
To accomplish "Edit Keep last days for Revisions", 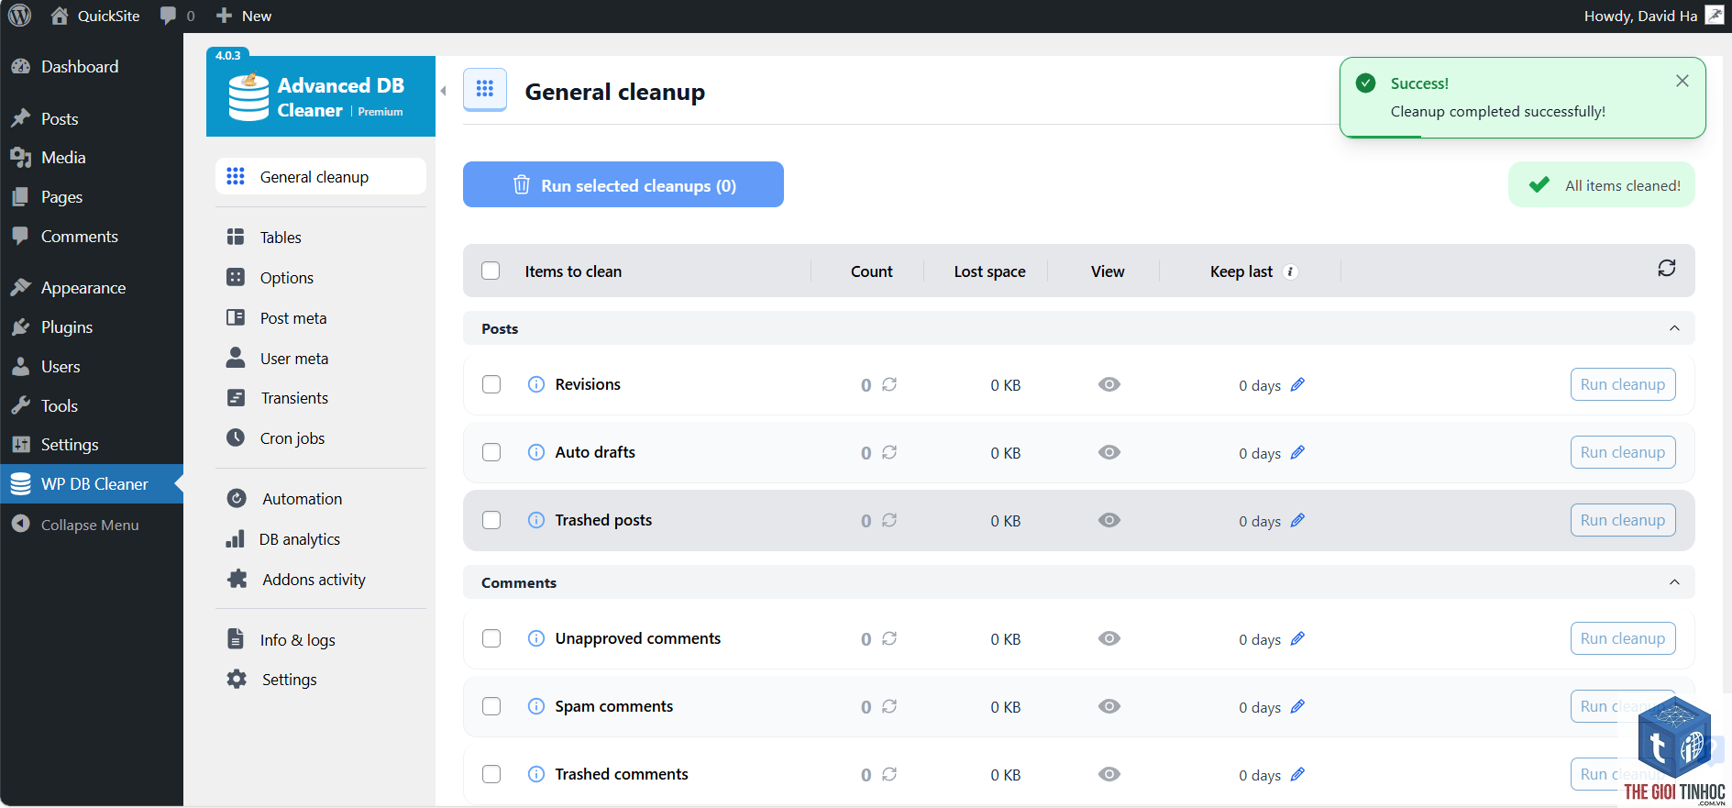I will tap(1297, 384).
